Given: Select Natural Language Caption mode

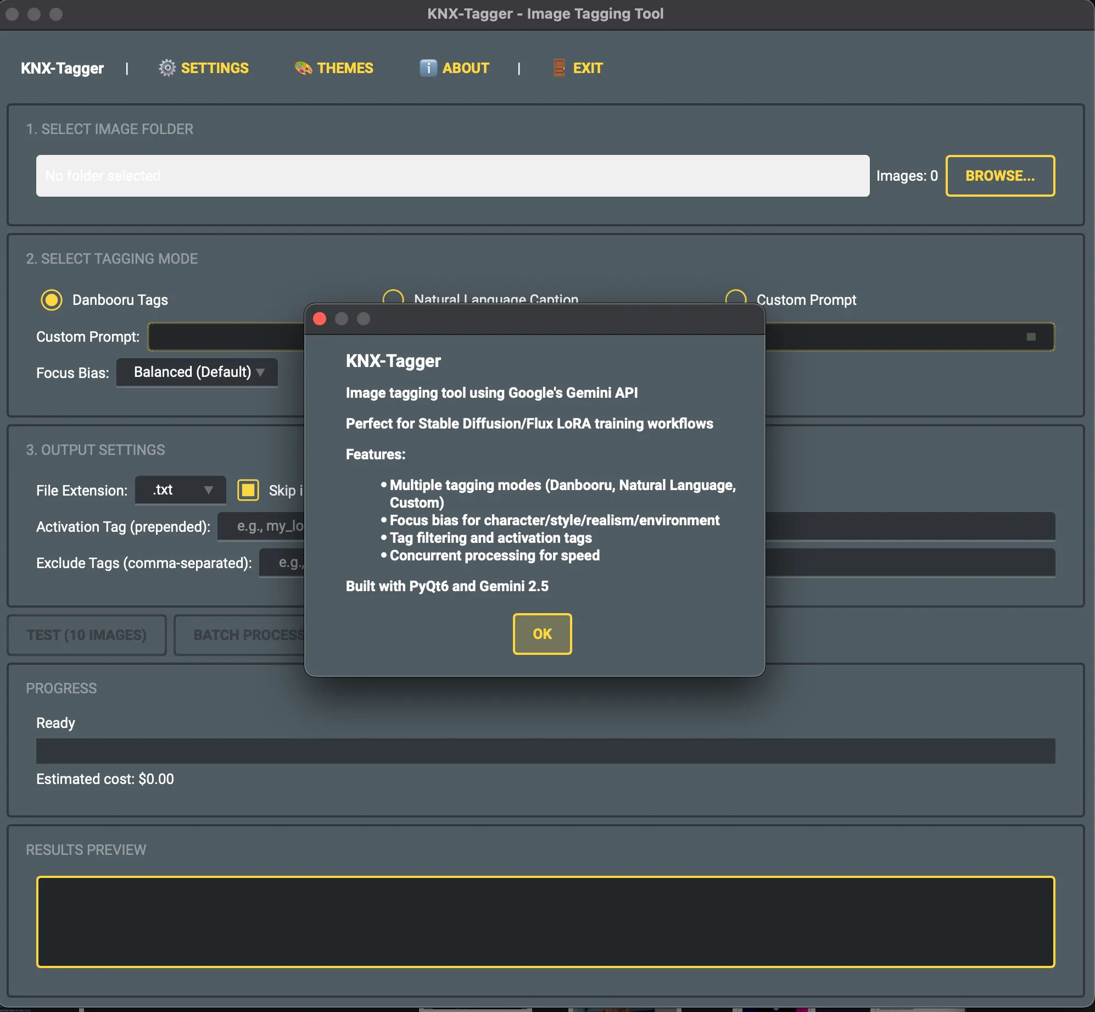Looking at the screenshot, I should (393, 297).
